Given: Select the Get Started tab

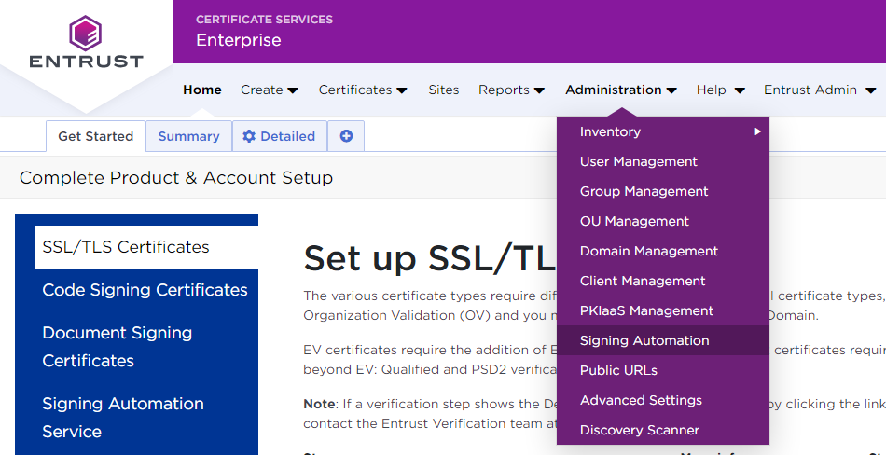Looking at the screenshot, I should pos(95,136).
